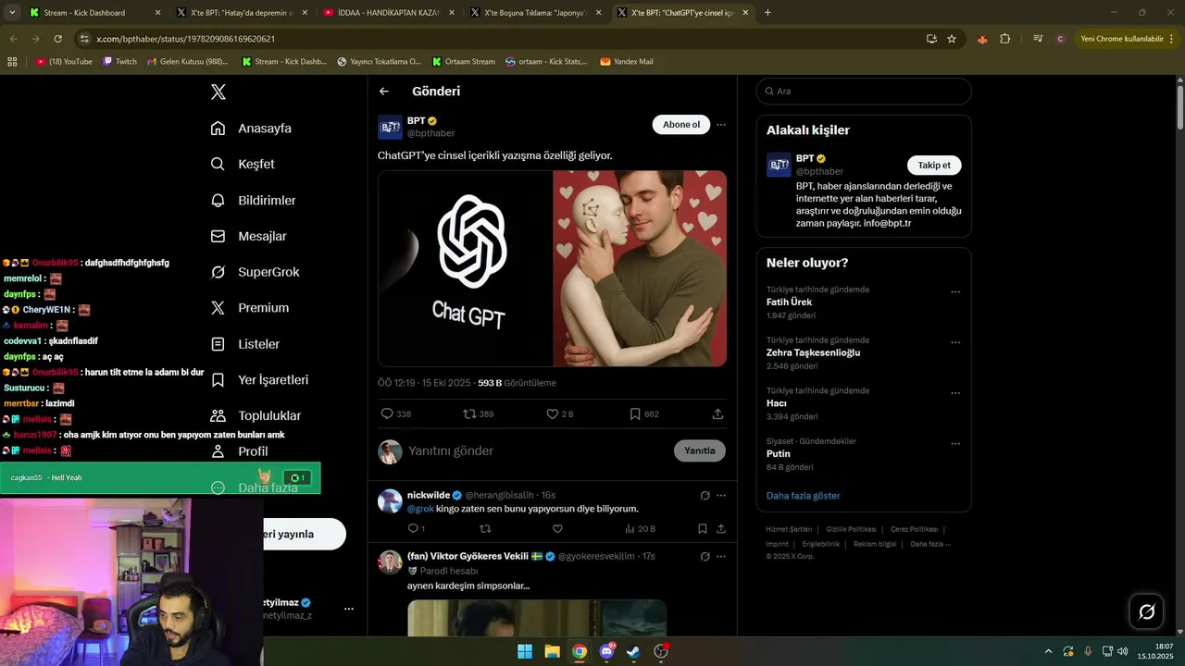Bookmark this page with the star icon

pyautogui.click(x=952, y=39)
